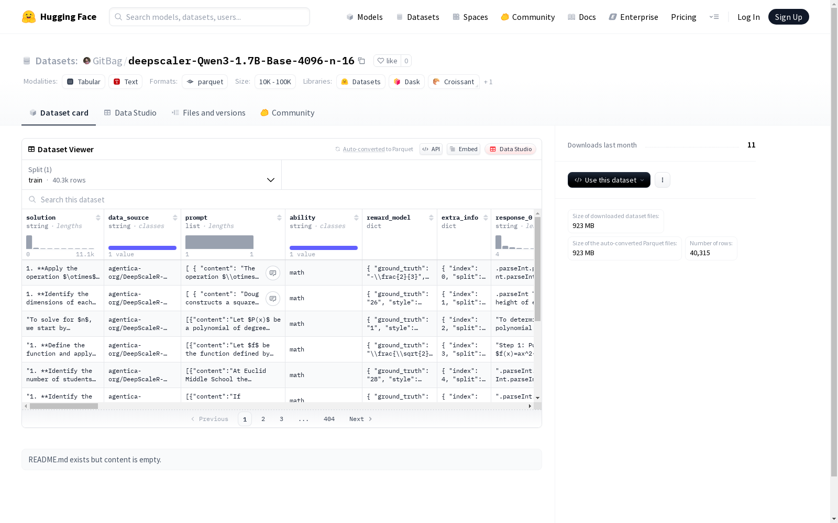838x523 pixels.
Task: Show the +1 additional libraries
Action: (x=488, y=82)
